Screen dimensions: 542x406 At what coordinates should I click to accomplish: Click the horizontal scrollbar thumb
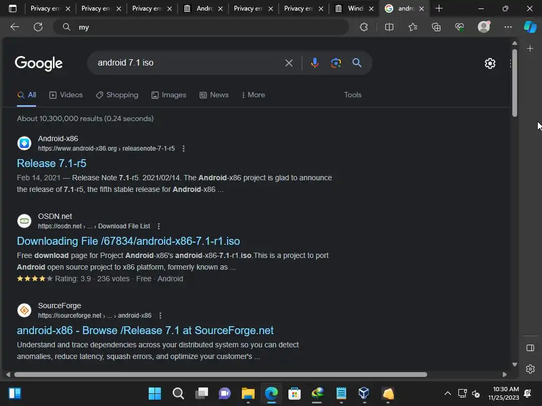pos(221,375)
